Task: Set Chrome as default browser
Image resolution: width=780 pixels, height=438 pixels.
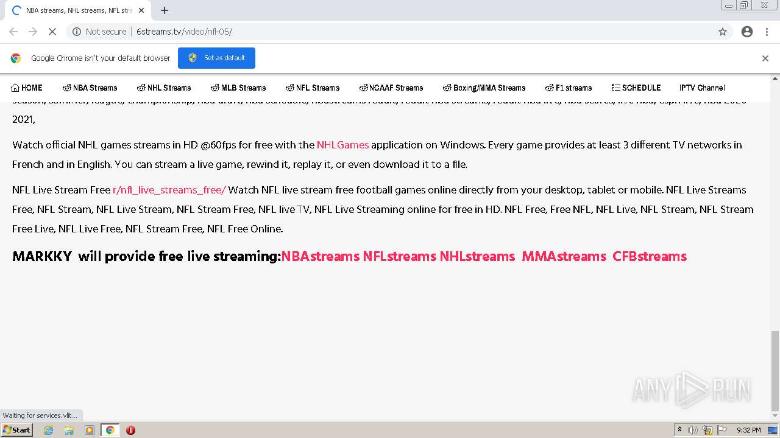Action: (x=216, y=58)
